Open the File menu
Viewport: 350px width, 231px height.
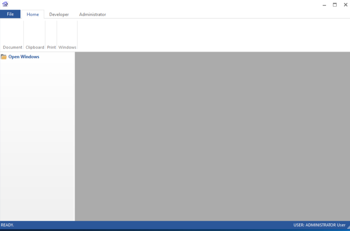point(10,14)
